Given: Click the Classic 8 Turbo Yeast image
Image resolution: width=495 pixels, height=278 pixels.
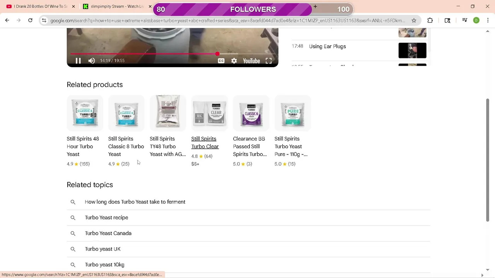Looking at the screenshot, I should point(126,113).
